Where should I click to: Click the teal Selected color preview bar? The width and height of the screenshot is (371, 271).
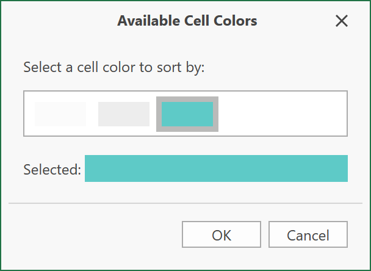point(216,168)
